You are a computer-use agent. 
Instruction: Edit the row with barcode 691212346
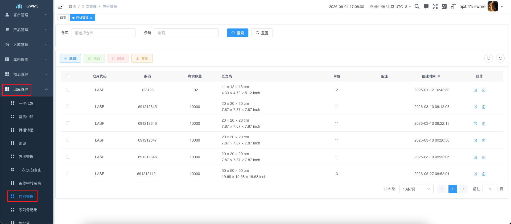click(x=475, y=124)
